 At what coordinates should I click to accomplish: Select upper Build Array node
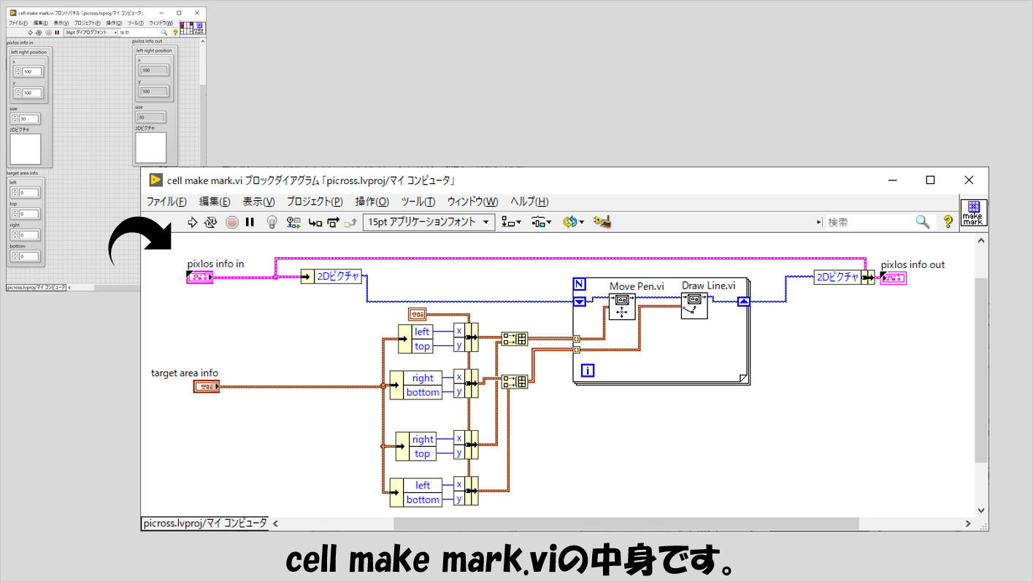(514, 339)
